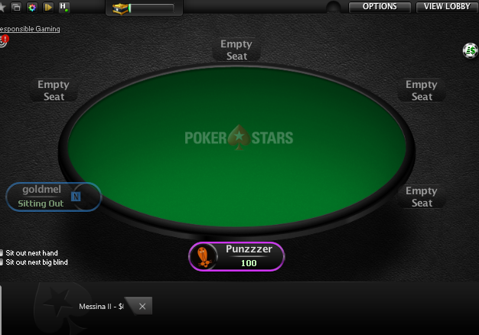Open the cascading windows icon
Image resolution: width=479 pixels, height=335 pixels.
pos(17,7)
